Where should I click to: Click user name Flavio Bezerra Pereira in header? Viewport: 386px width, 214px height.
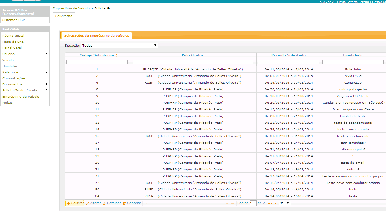coord(353,2)
